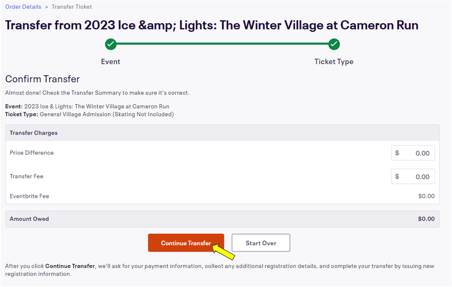Click the green progress line between steps

(222, 43)
